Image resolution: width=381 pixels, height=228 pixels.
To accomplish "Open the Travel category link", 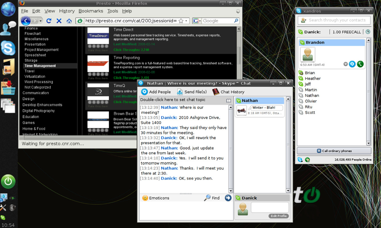I will 29,71.
